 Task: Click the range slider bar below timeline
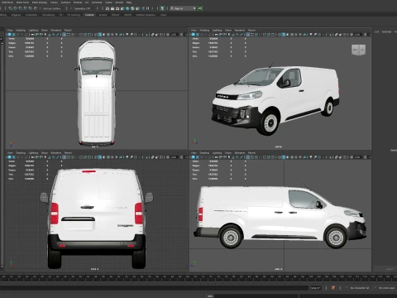[x=155, y=288]
